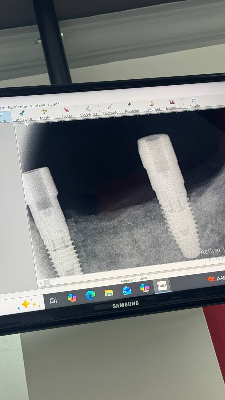
Task: Select the Medir measuring tool
Action: 45,115
